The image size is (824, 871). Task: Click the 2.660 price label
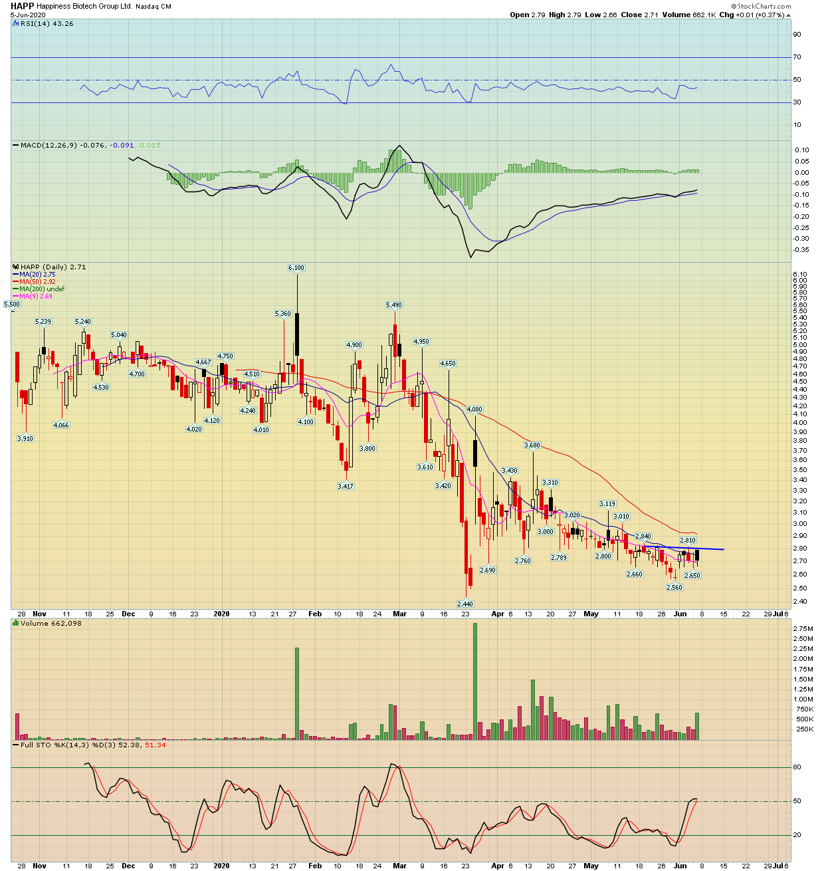pos(635,574)
